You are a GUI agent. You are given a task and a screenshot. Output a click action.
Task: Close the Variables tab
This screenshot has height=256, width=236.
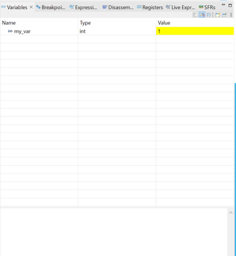pos(31,7)
